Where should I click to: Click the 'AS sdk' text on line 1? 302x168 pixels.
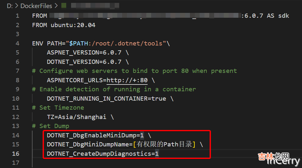pos(278,16)
